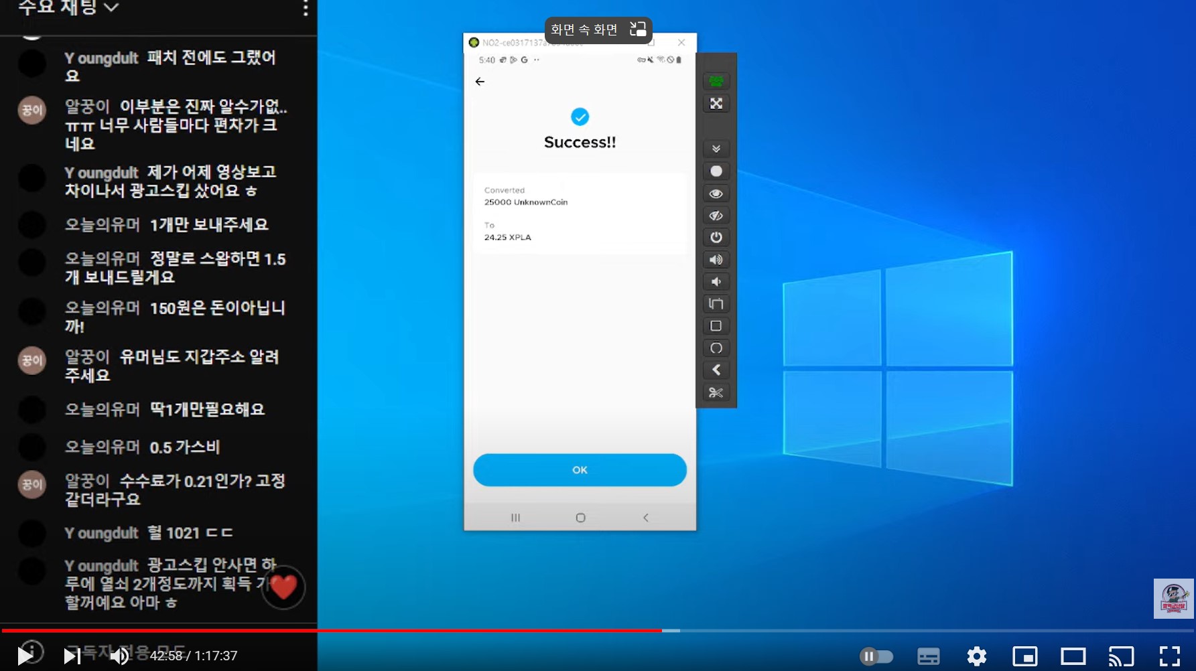Viewport: 1196px width, 671px height.
Task: Open the chat three-dot options menu
Action: coord(306,8)
